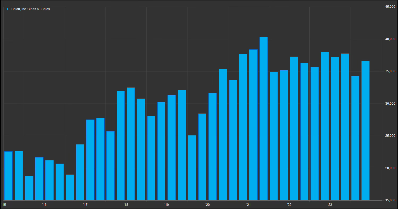The width and height of the screenshot is (398, 209).
Task: Select the '22 year label on x-axis
Action: [x=289, y=205]
